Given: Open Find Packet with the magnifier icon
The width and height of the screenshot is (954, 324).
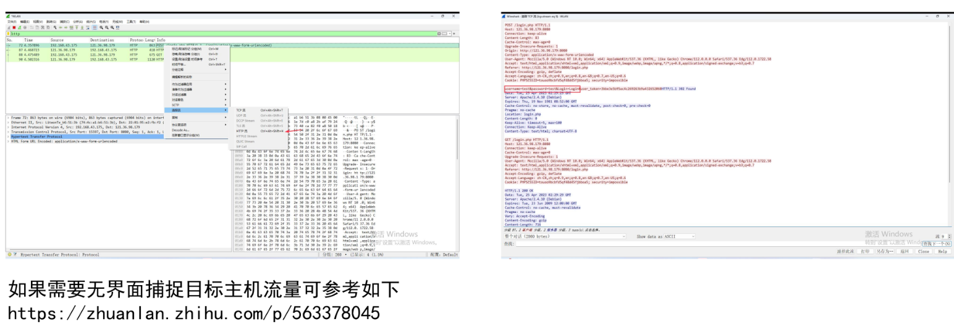Looking at the screenshot, I should pyautogui.click(x=55, y=28).
